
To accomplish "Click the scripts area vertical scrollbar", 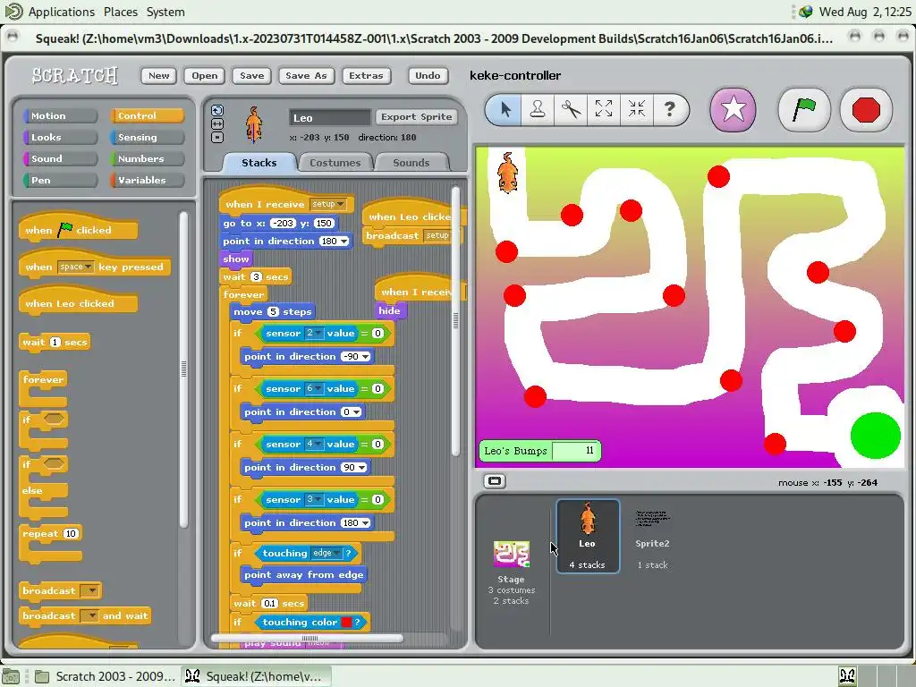I will (x=455, y=320).
